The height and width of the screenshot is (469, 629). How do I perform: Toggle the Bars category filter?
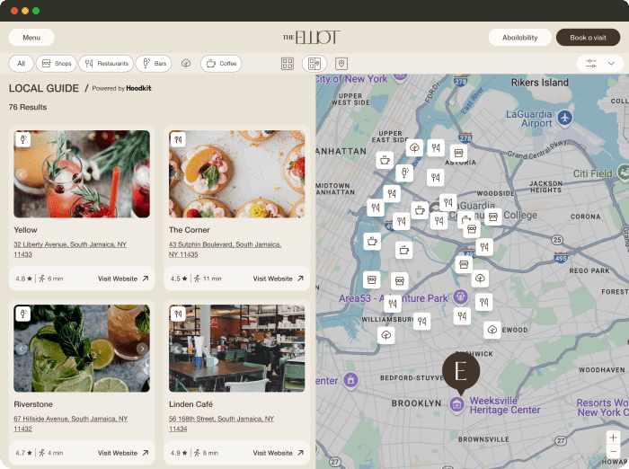154,64
